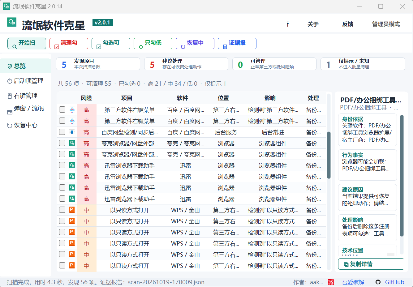The width and height of the screenshot is (413, 287).
Task: Click the 仅提示 / 未知 summary card
Action: coord(363,64)
